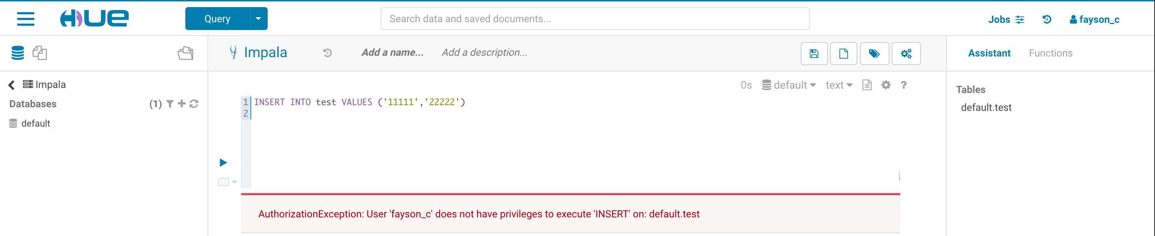This screenshot has height=236, width=1155.
Task: Change the text type dropdown
Action: [838, 85]
